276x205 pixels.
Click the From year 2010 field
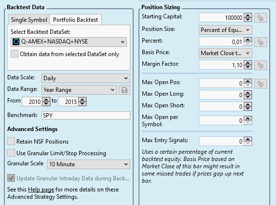tap(32, 102)
